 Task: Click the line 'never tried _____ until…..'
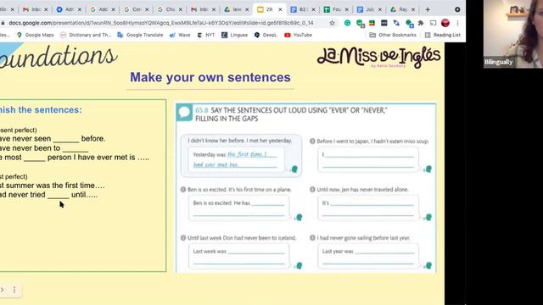(x=49, y=195)
